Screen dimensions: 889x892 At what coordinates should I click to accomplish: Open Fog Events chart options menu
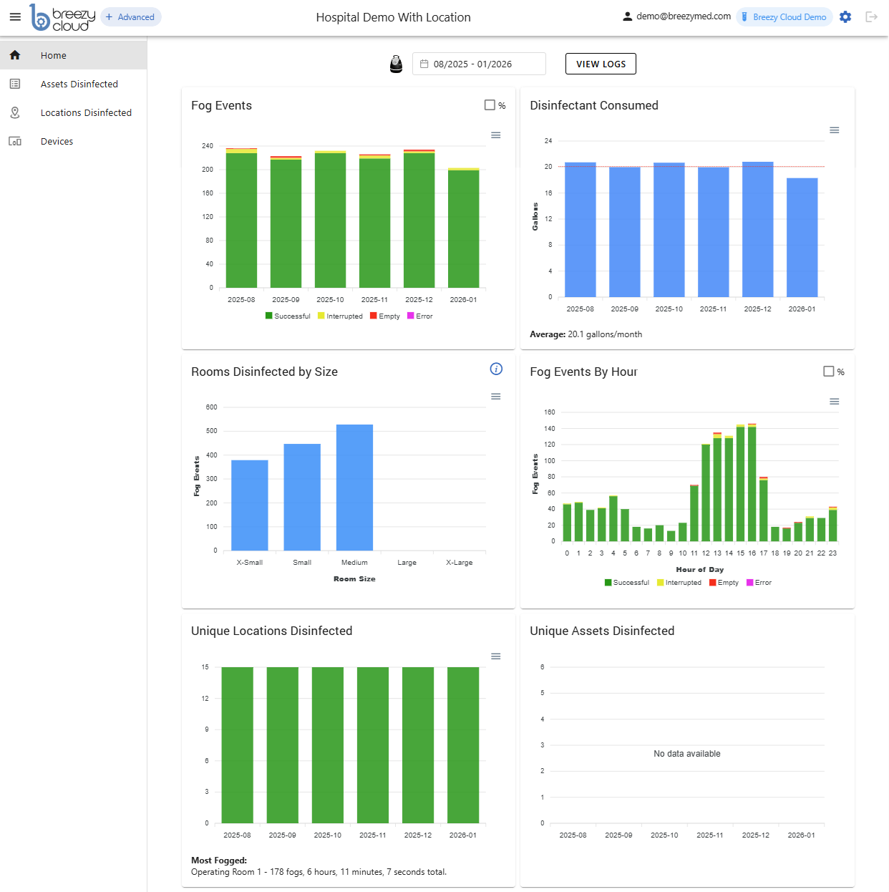(x=495, y=135)
